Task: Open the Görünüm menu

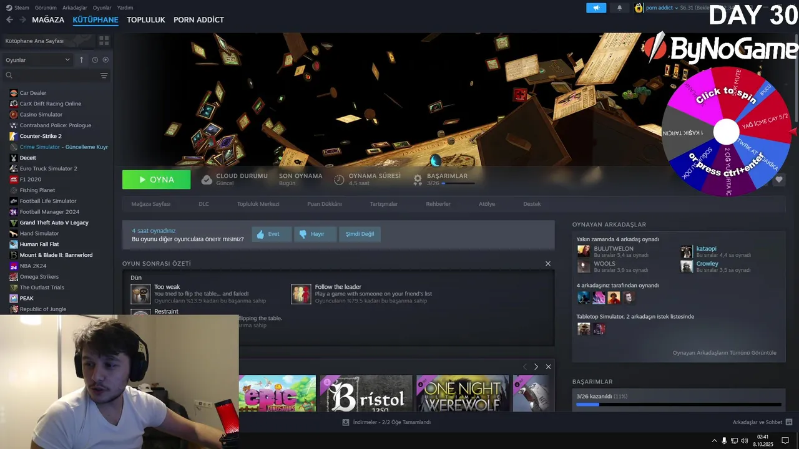Action: [46, 7]
